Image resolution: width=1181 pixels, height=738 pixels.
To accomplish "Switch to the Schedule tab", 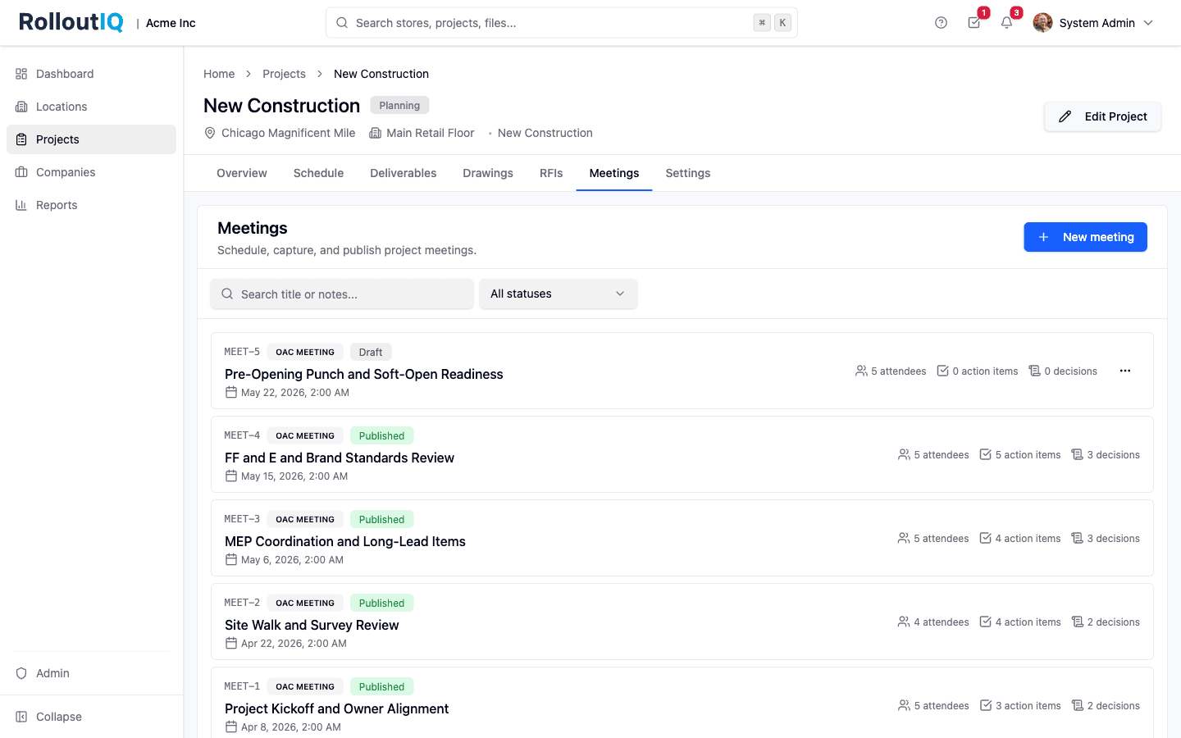I will point(318,173).
